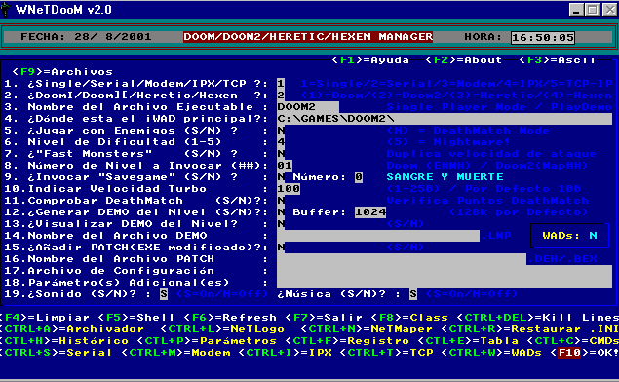Toggle the Añadir PATCH S/N field
Screen dimensions: 619x382
[281, 248]
